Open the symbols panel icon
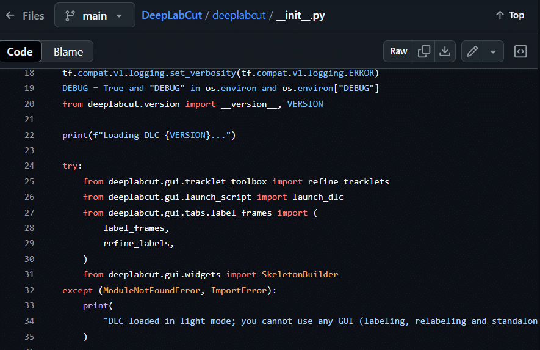540x350 pixels. (x=520, y=51)
